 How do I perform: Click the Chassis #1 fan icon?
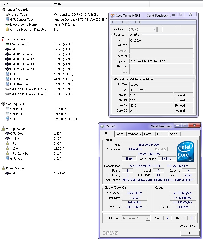click(x=7, y=109)
